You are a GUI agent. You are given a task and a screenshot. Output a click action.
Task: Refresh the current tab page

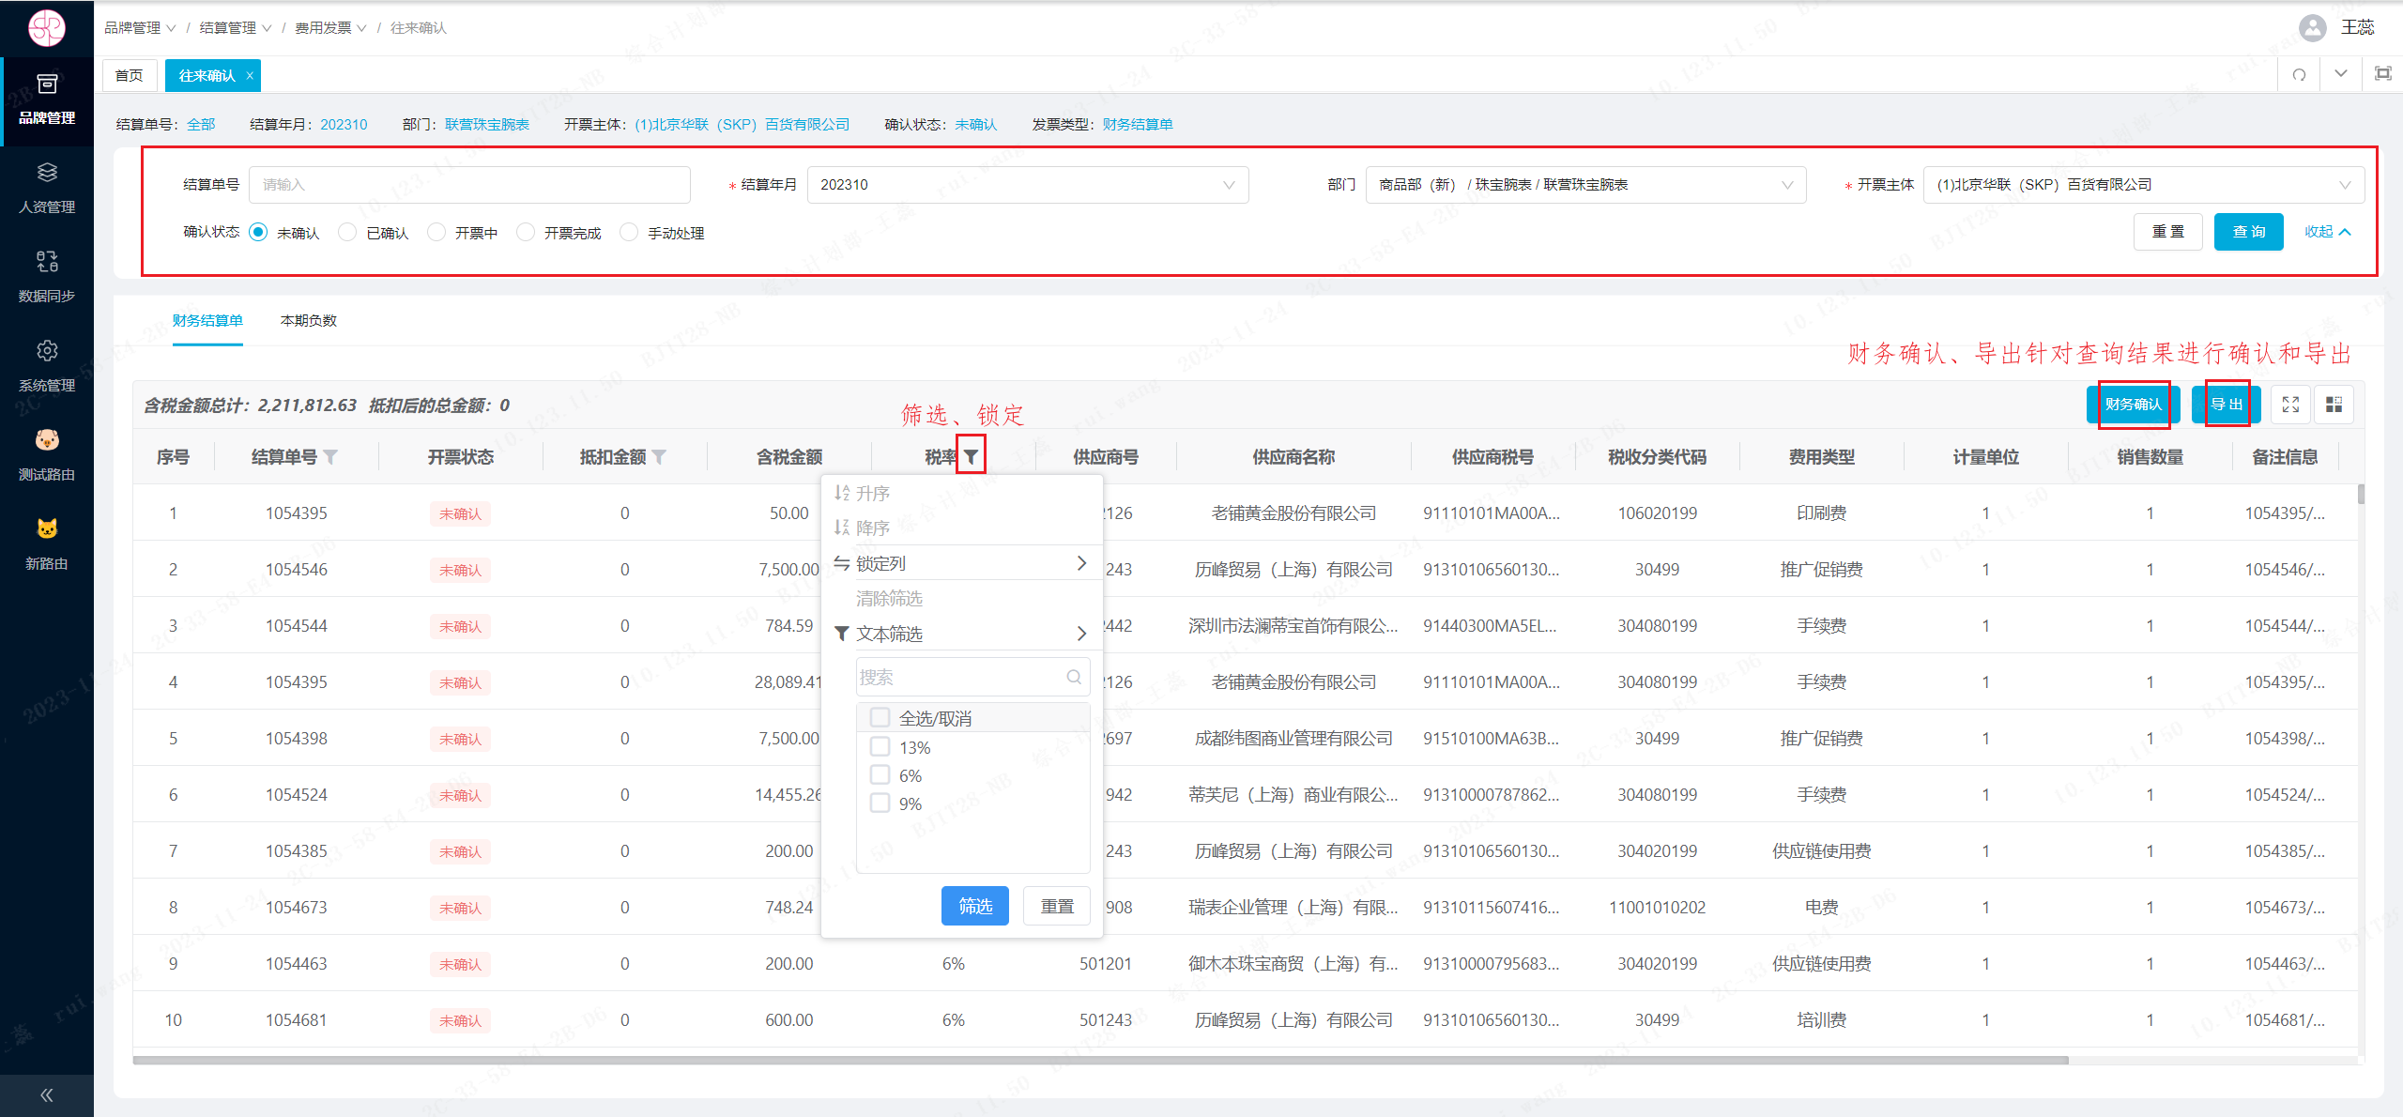2299,74
